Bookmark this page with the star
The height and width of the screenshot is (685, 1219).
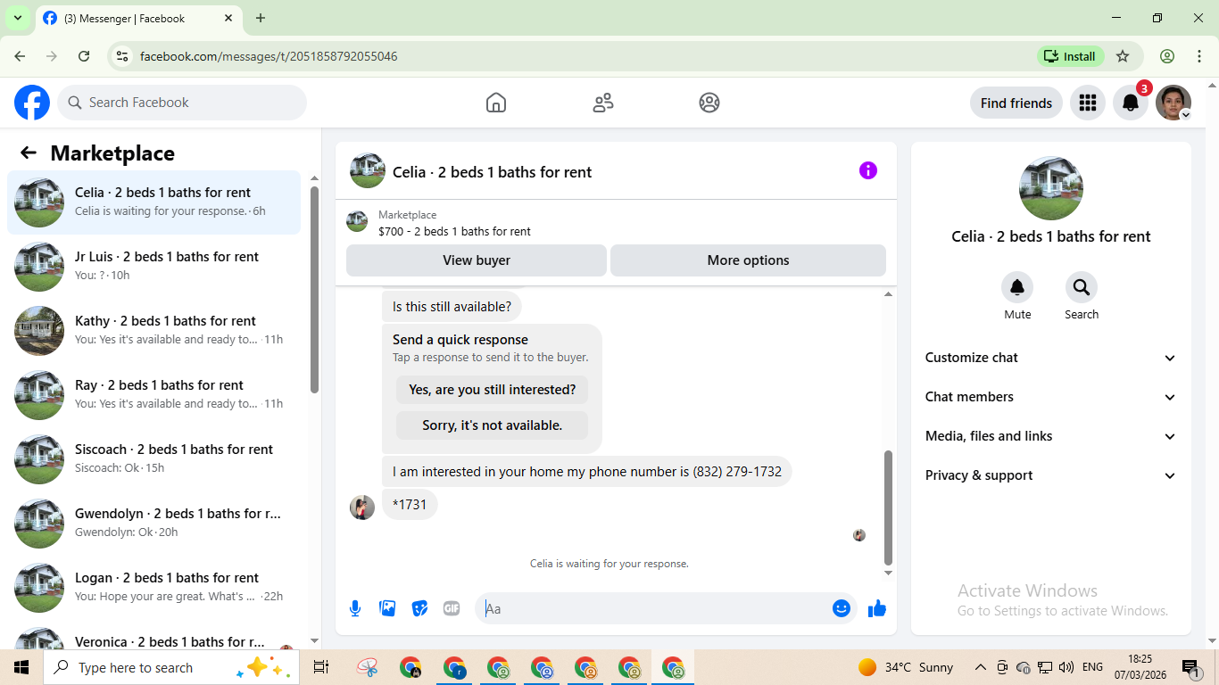1123,56
